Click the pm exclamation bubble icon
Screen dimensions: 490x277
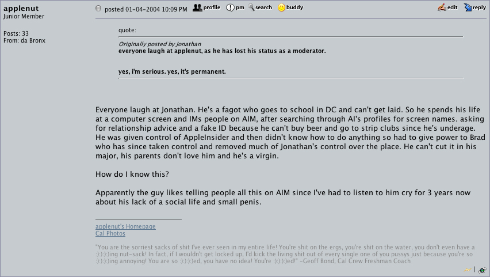230,8
